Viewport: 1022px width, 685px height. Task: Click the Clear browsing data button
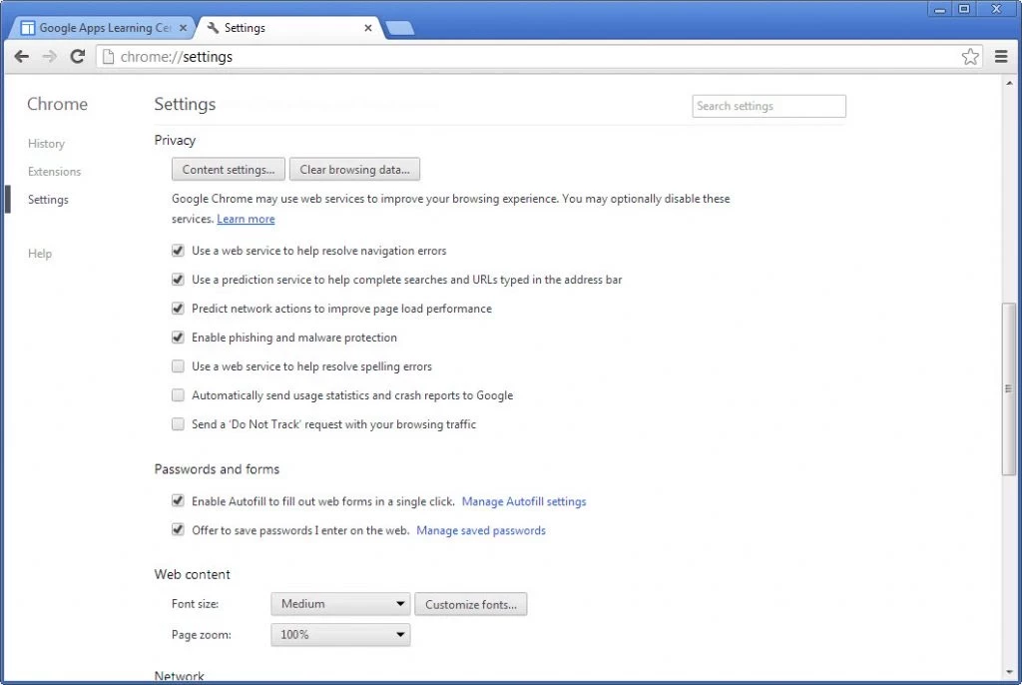tap(354, 170)
